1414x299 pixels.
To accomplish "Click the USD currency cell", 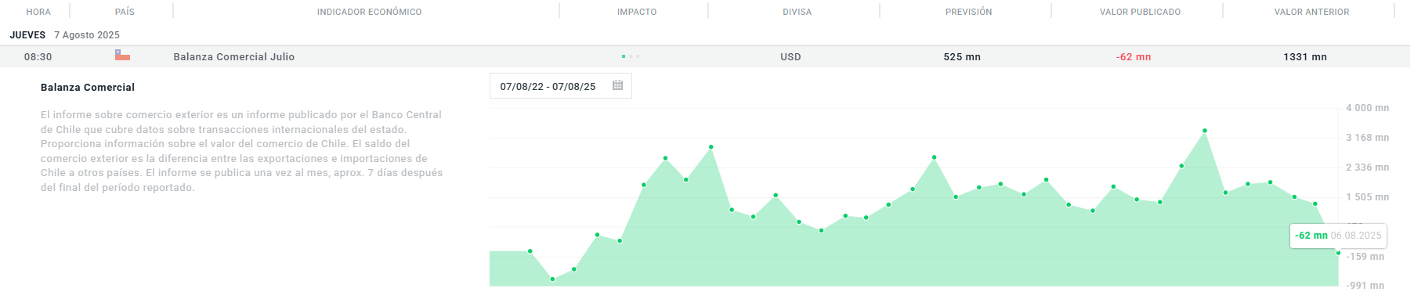I will 790,57.
